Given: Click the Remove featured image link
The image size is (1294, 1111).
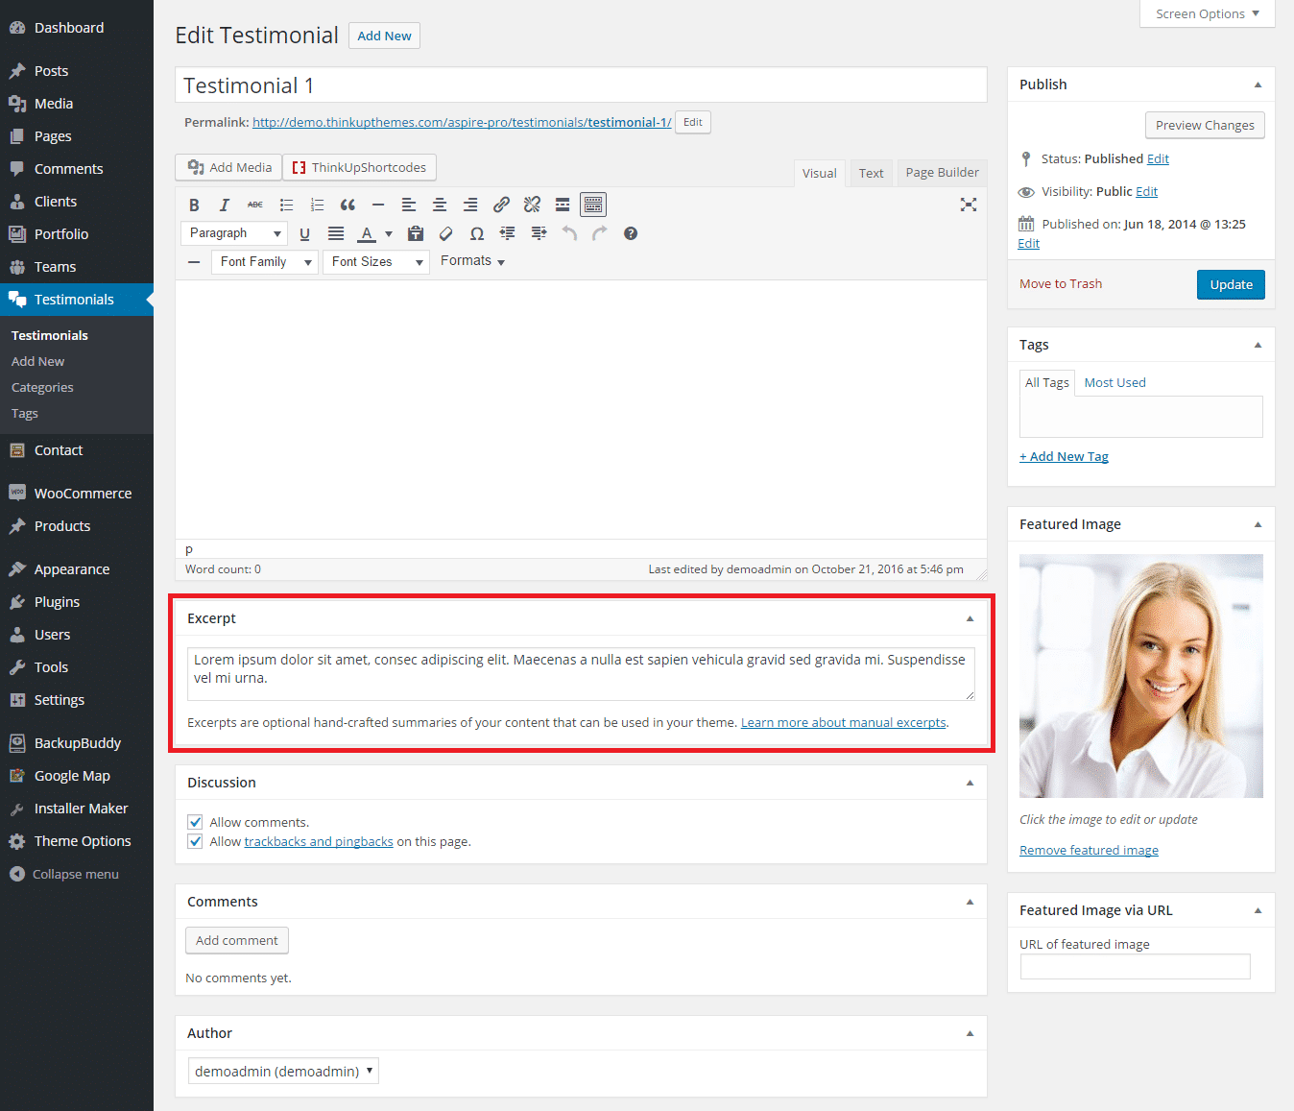Looking at the screenshot, I should coord(1089,850).
